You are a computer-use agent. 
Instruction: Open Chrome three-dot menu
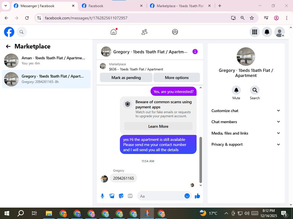(x=287, y=18)
